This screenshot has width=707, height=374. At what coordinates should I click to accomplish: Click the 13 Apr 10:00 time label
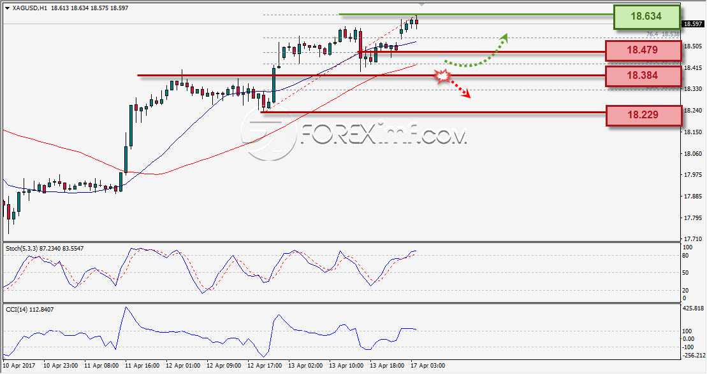[346, 366]
